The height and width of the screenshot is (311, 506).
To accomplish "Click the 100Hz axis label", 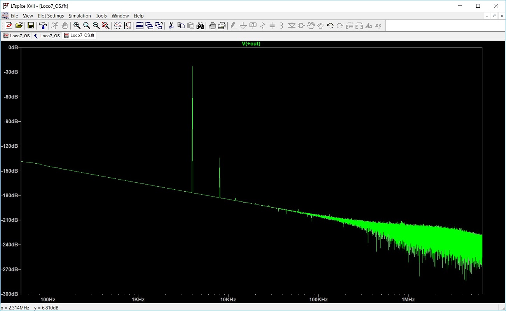I will [x=48, y=300].
